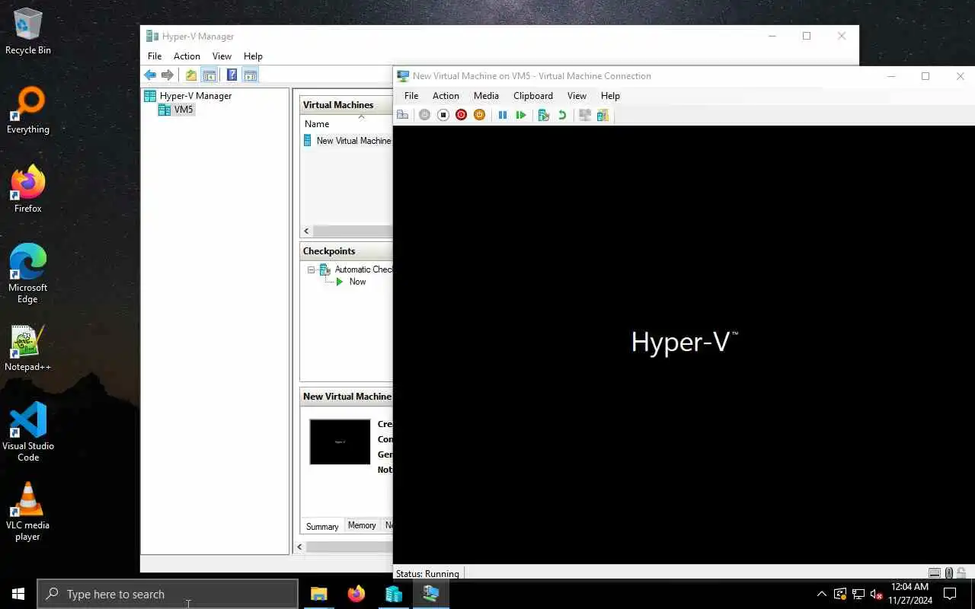The image size is (975, 609).
Task: Click the last icon in VM Connection toolbar
Action: [603, 115]
